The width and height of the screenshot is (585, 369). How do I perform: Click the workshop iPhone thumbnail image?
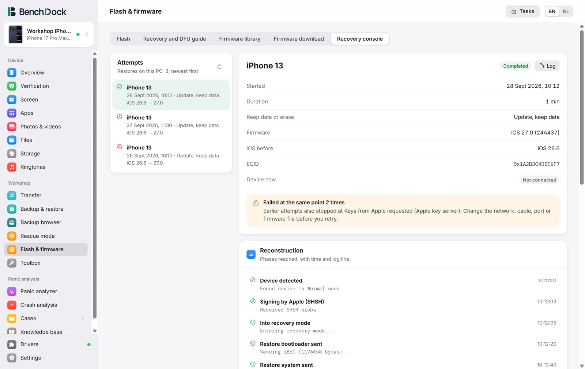point(15,34)
